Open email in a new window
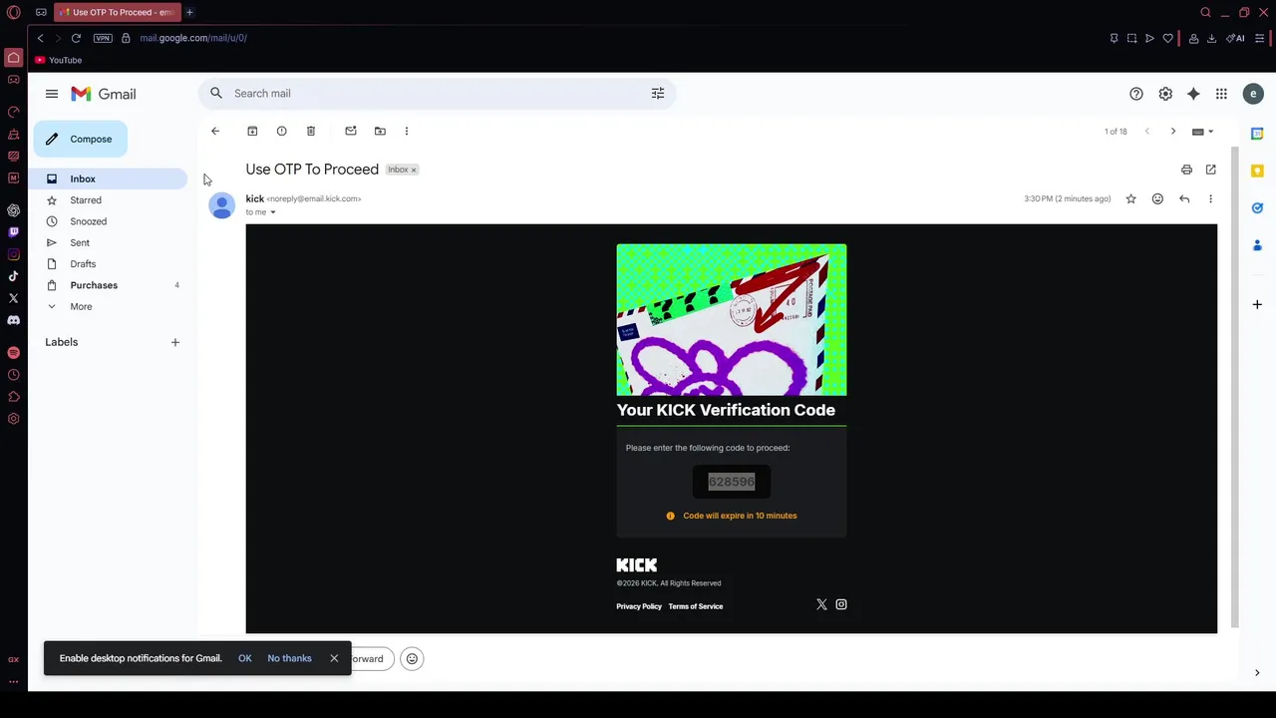1276x718 pixels. [1211, 170]
